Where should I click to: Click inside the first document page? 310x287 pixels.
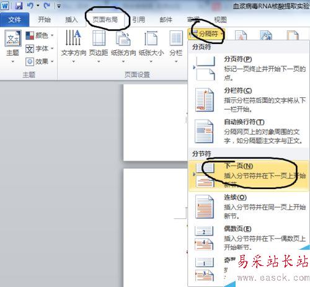(155, 122)
